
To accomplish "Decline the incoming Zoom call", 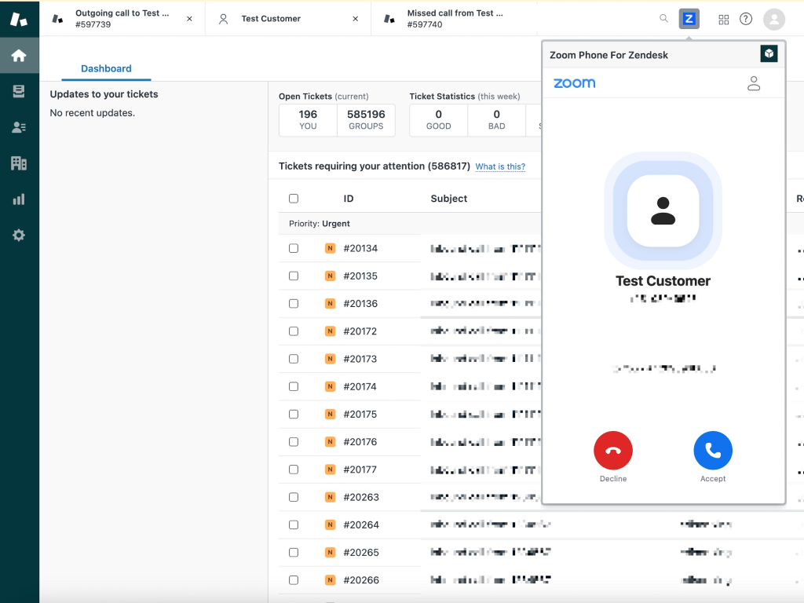I will (613, 451).
